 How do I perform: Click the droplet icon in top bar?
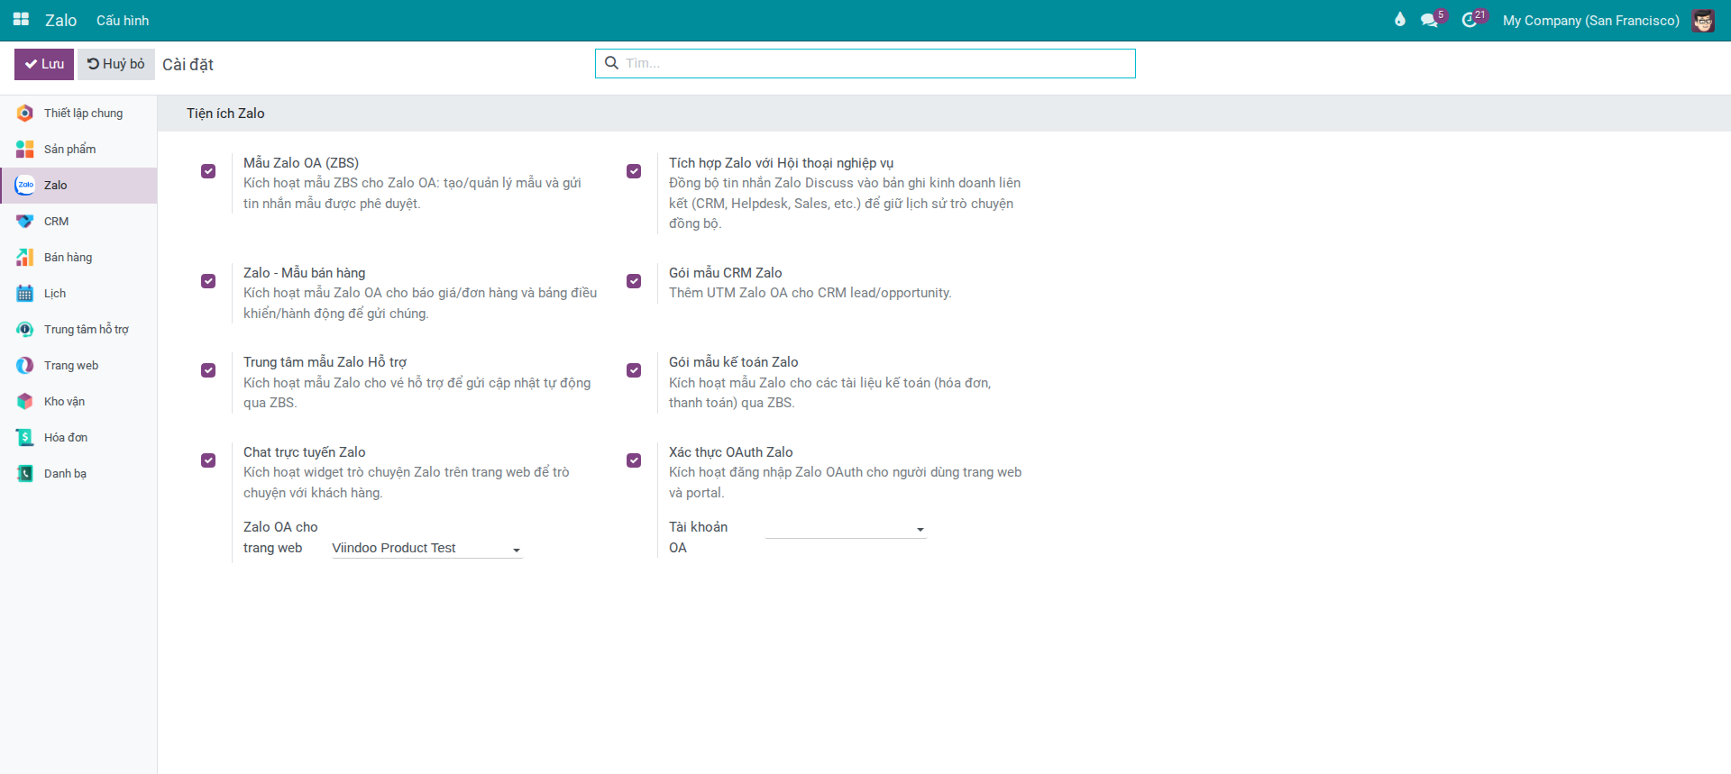click(1400, 20)
